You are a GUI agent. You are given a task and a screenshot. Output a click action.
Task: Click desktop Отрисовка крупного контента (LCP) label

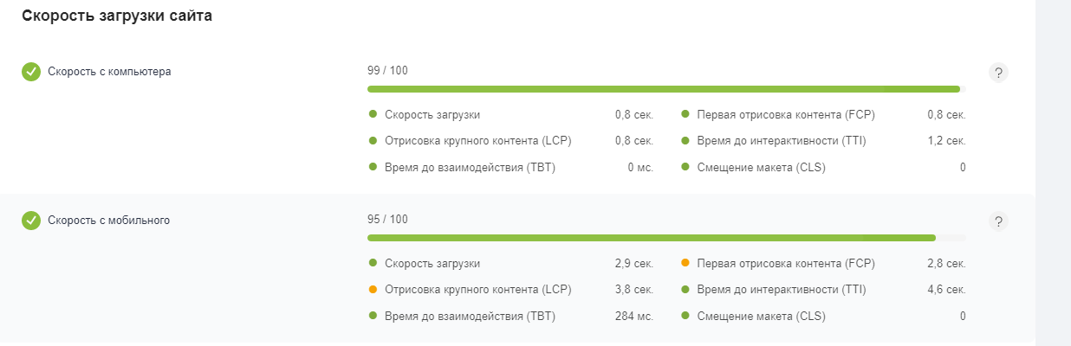pos(477,141)
